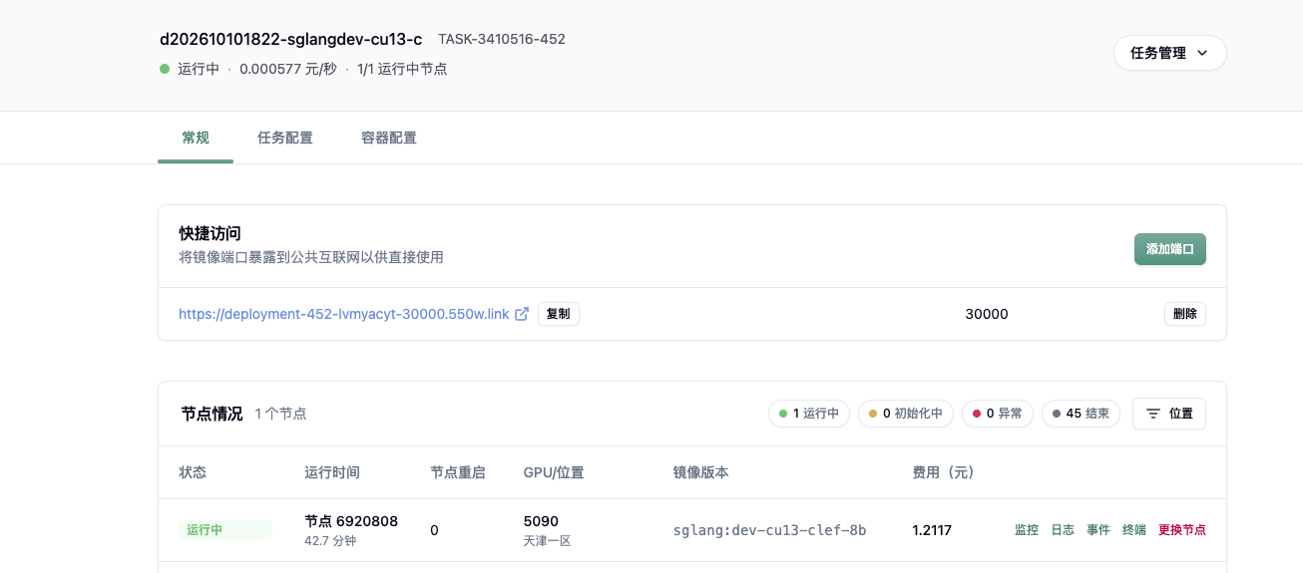Click the 1.2117 cost value
The height and width of the screenshot is (573, 1303).
point(932,530)
